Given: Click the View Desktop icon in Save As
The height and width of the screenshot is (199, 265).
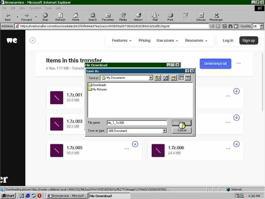Looking at the screenshot, I should point(166,78).
